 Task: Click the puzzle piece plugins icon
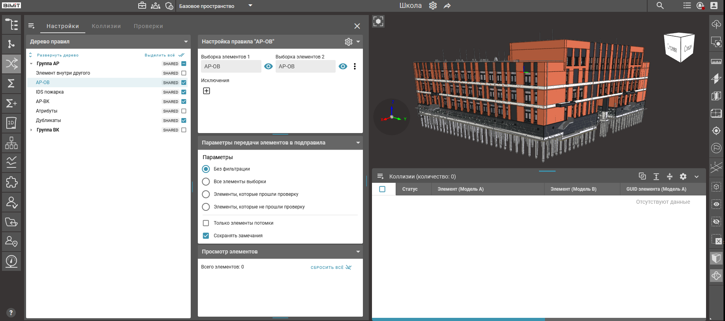11,182
